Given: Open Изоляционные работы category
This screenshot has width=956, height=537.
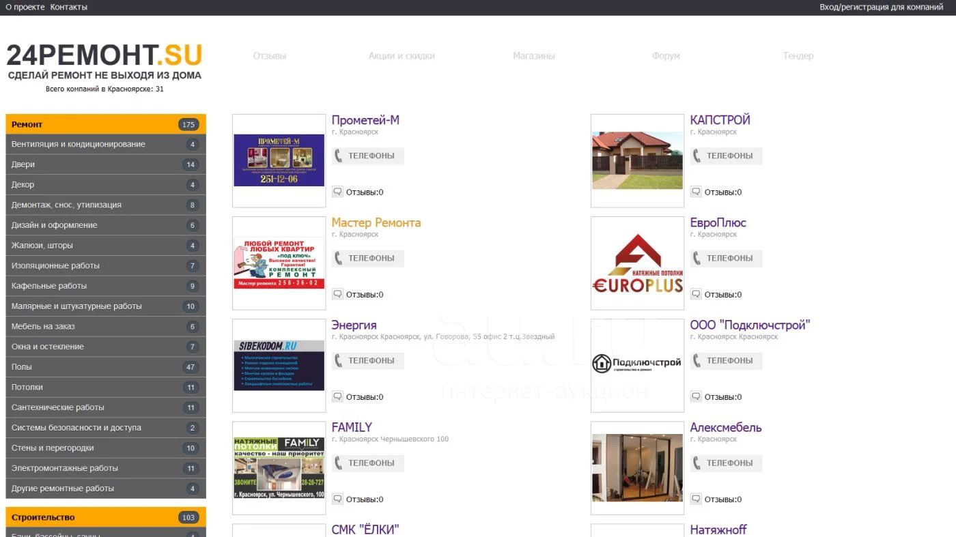Looking at the screenshot, I should click(x=106, y=265).
